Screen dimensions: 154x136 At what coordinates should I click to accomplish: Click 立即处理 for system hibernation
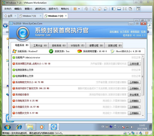(x=134, y=64)
